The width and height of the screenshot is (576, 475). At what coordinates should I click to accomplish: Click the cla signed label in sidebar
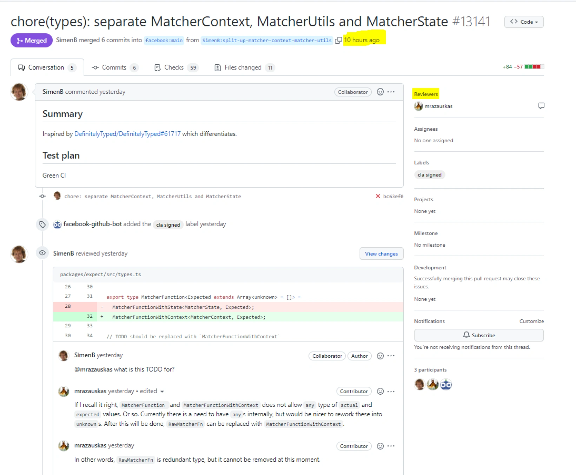429,175
